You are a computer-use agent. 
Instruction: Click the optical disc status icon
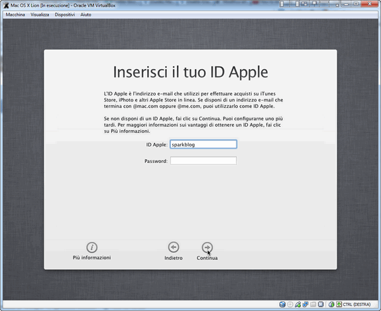(x=290, y=304)
